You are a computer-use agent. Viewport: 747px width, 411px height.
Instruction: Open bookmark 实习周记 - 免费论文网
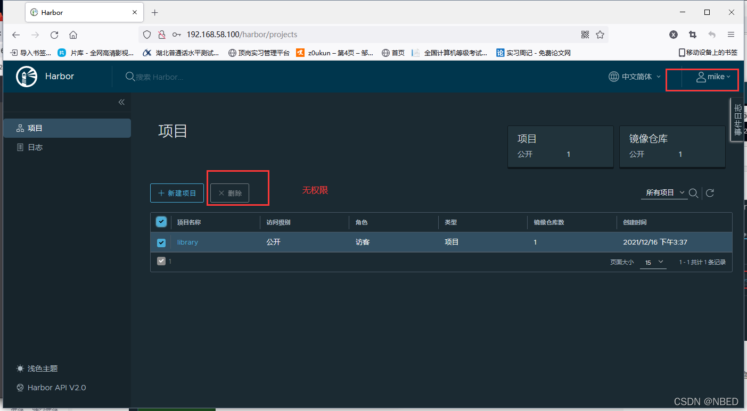pyautogui.click(x=533, y=53)
